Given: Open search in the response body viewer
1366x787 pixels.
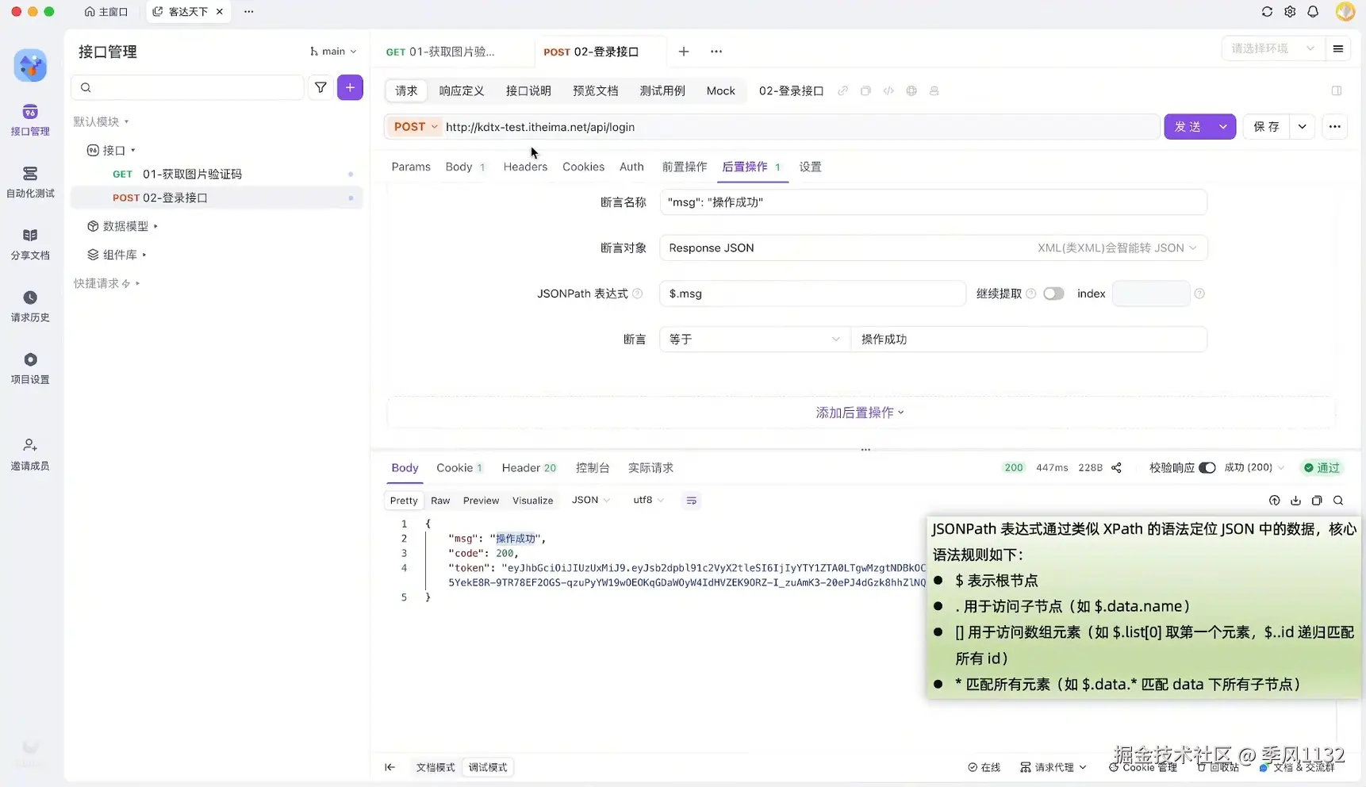Looking at the screenshot, I should (x=1338, y=501).
